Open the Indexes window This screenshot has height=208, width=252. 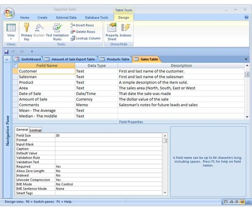pyautogui.click(x=126, y=30)
